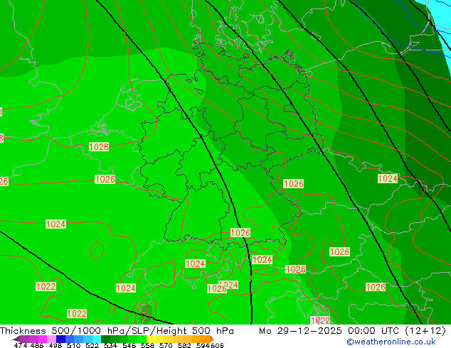Select the magenta legend swatch right of 486
This screenshot has width=451, height=348.
click(x=42, y=339)
